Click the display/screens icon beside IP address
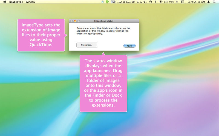219x136 pixels. pyautogui.click(x=113, y=2)
